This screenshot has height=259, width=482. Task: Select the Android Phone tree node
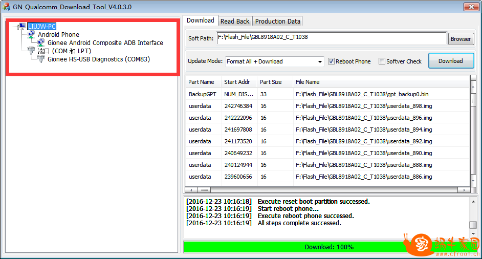point(58,34)
